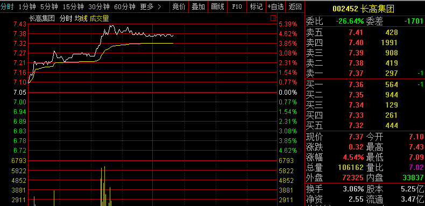Click the small red panel icon above the chart
Screen dimensions: 425x206
tap(273, 18)
